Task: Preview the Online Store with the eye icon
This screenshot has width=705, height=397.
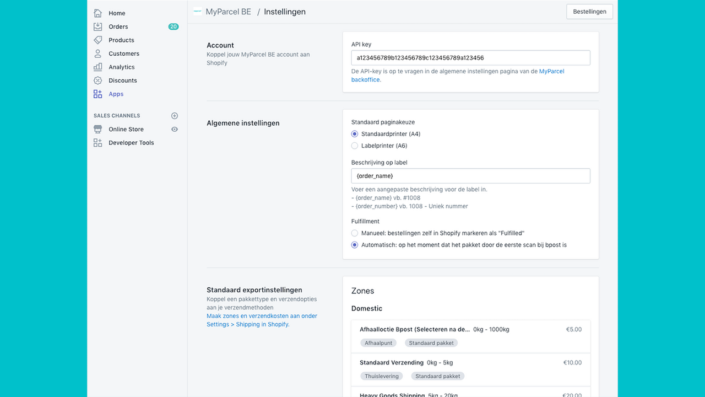Action: pos(174,128)
